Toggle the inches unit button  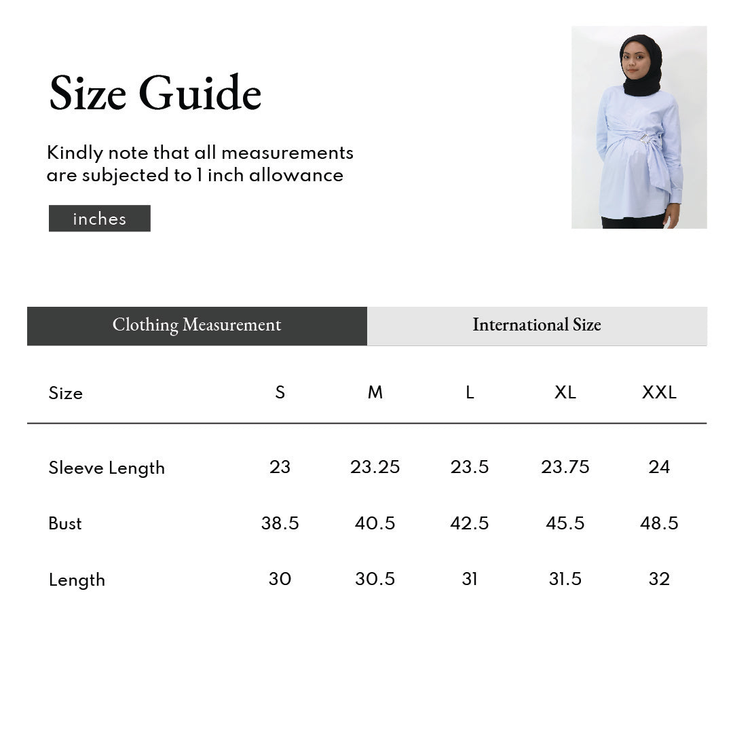(x=100, y=219)
